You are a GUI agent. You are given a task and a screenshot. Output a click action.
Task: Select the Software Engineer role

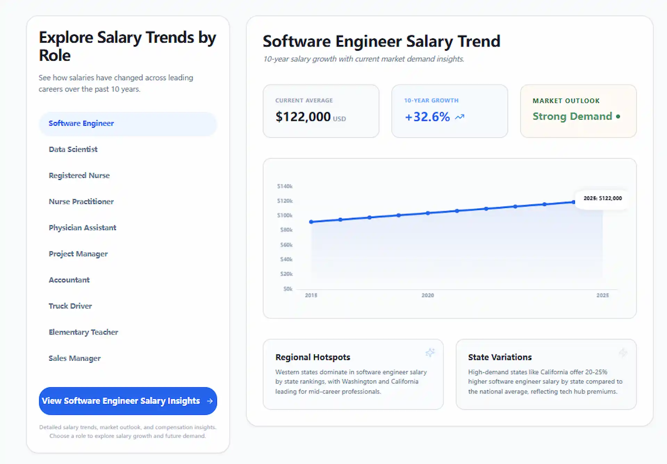coord(128,124)
